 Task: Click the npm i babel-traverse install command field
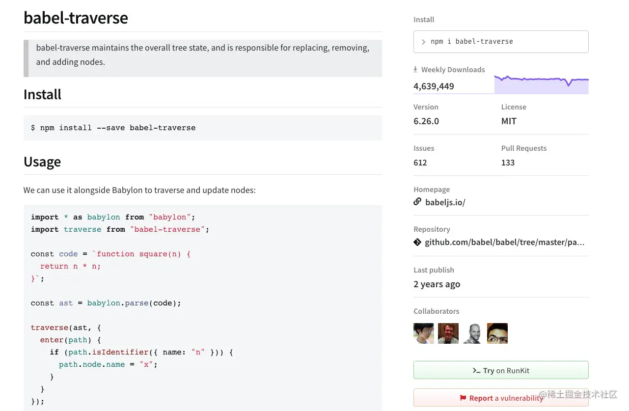(501, 42)
